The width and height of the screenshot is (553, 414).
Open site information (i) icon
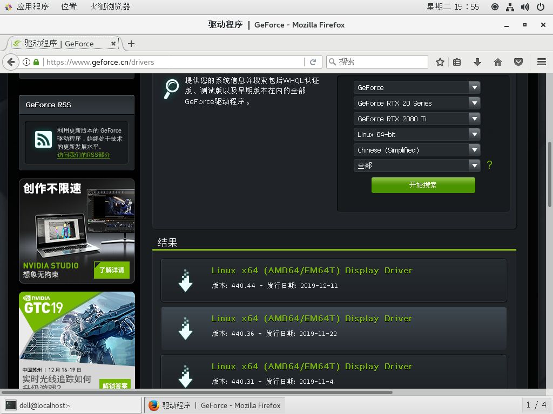[26, 63]
